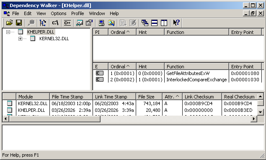Select the GetFileAttributesExW export function
Screen dimensions: 266x160
pyautogui.click(x=188, y=73)
